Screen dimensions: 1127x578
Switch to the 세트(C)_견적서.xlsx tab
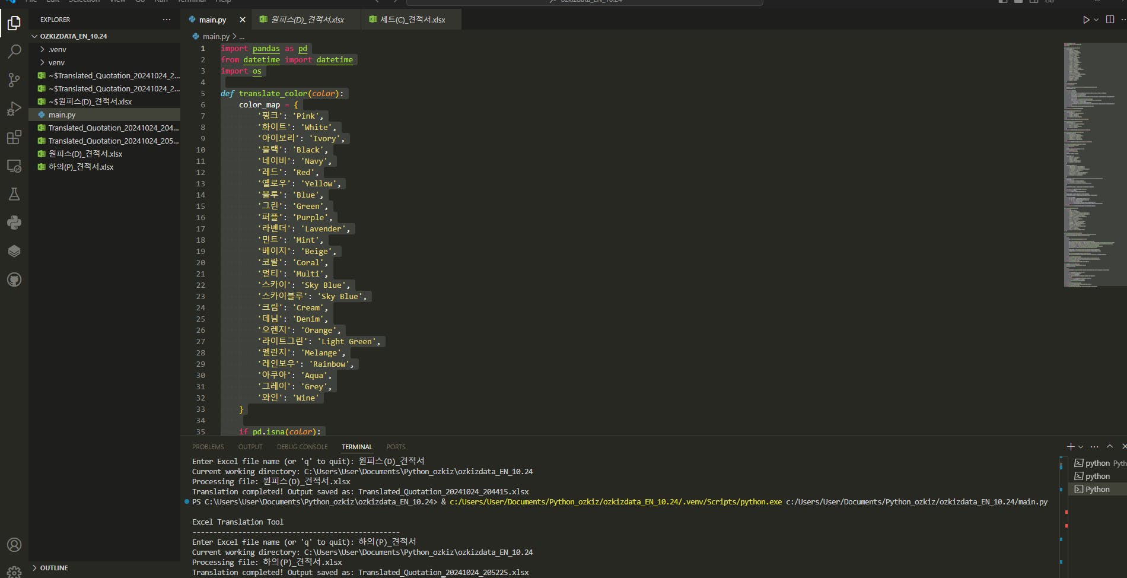(412, 20)
